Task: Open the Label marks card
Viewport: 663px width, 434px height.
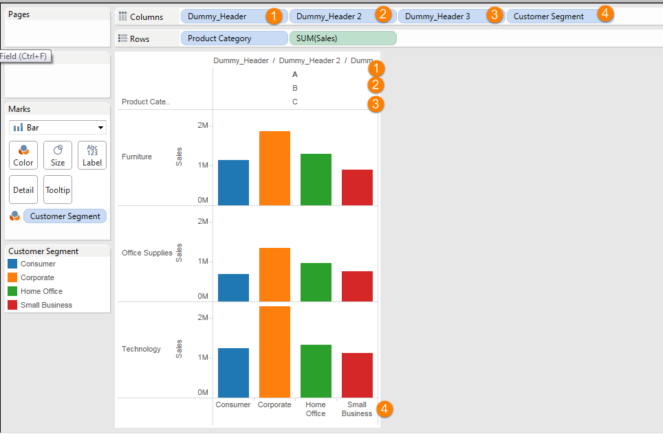Action: [x=91, y=155]
